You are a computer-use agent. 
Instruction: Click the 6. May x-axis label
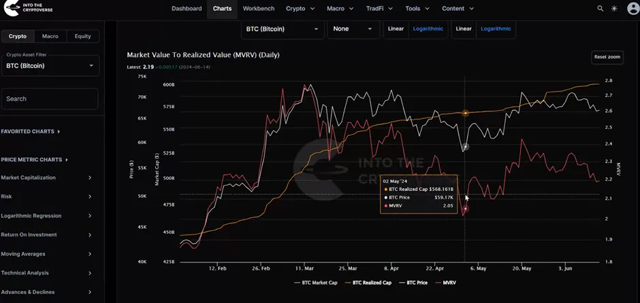(479, 269)
